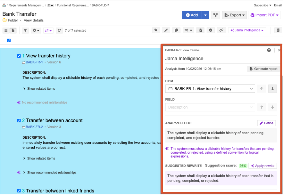Image resolution: width=283 pixels, height=195 pixels.
Task: Open the ITEM combo box BABK-FR-1
Action: tap(210, 89)
